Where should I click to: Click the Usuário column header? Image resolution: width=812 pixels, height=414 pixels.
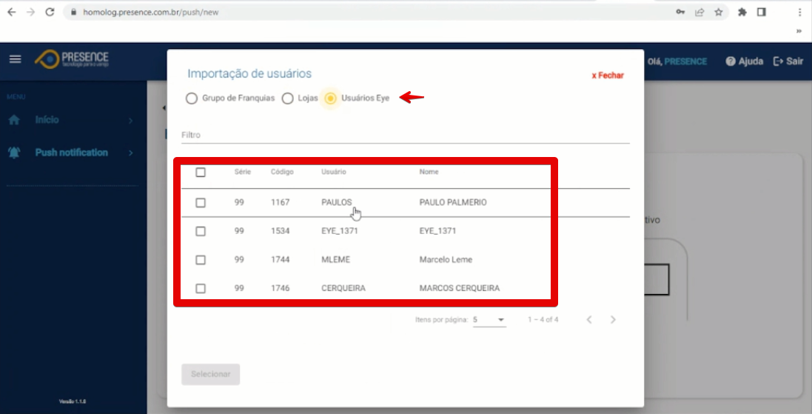pyautogui.click(x=334, y=172)
